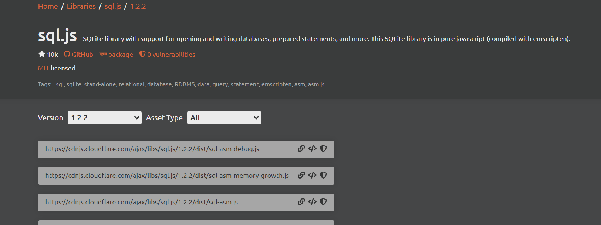The width and height of the screenshot is (601, 225).
Task: Open the Version 1.2.2 dropdown
Action: point(105,118)
